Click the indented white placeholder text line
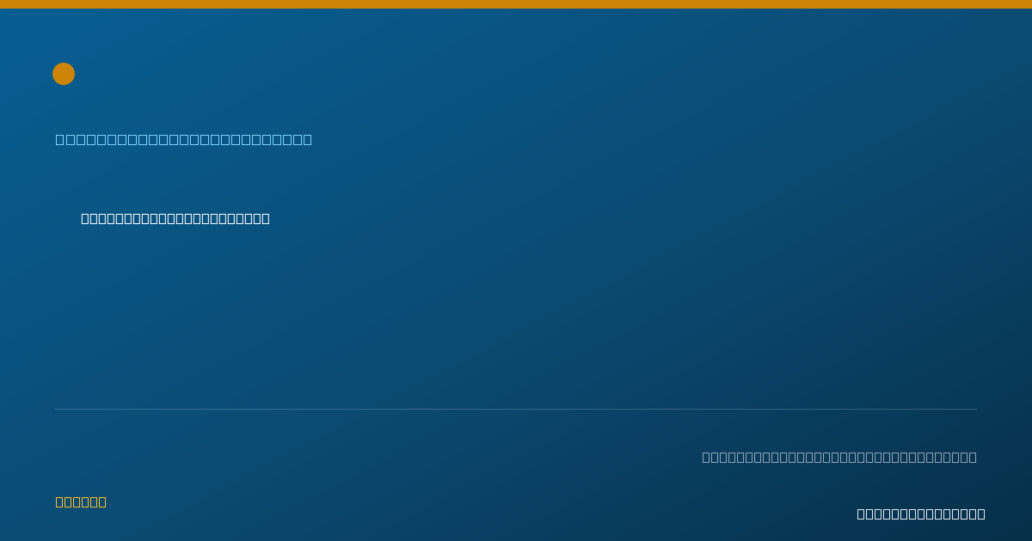This screenshot has width=1032, height=541. pos(175,218)
